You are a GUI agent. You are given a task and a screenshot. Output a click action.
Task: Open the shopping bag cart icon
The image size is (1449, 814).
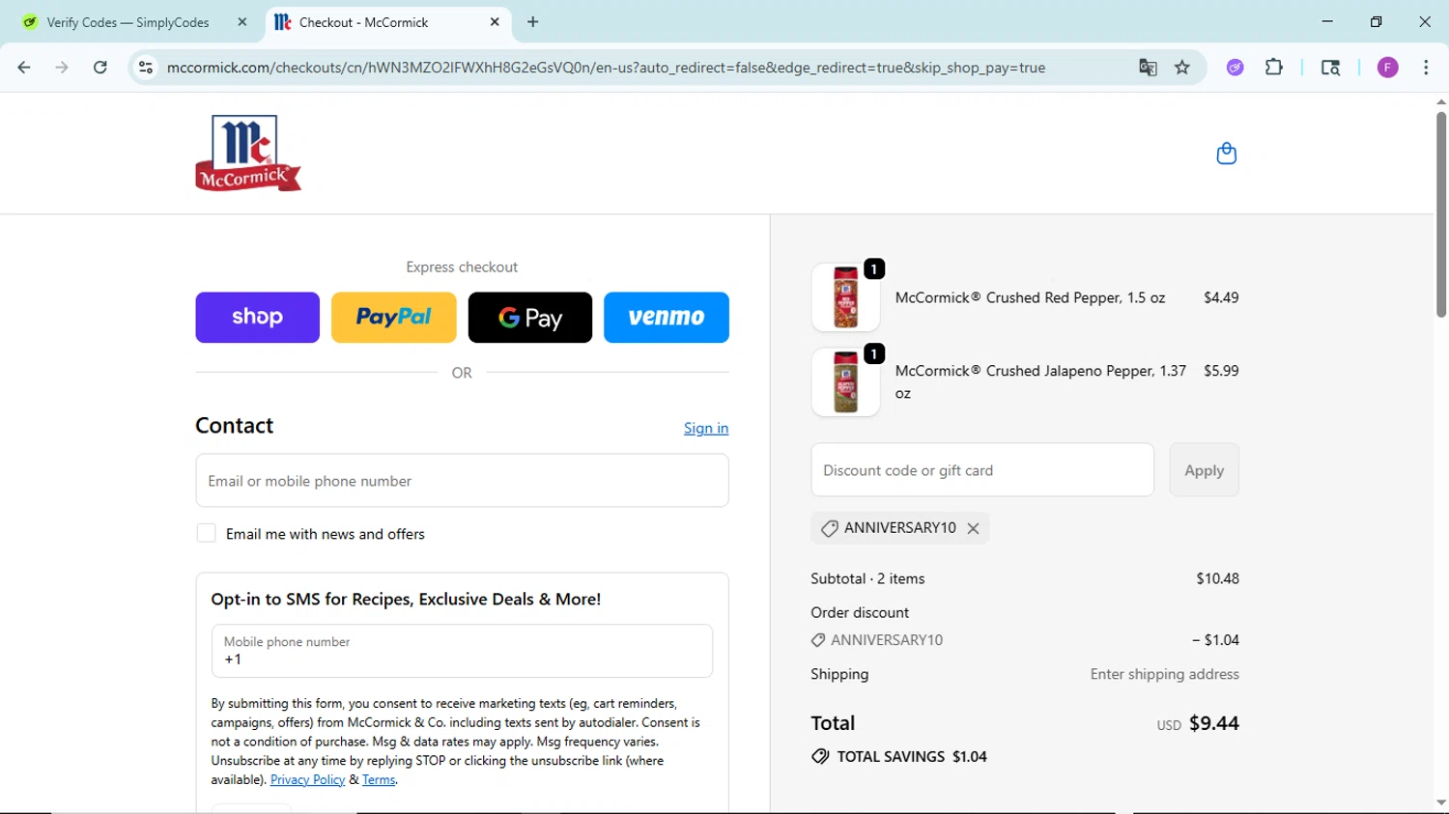pyautogui.click(x=1226, y=154)
